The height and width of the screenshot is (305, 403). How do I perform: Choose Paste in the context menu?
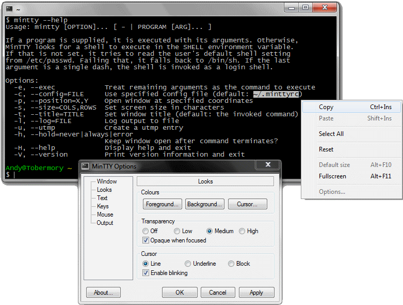[x=351, y=118]
